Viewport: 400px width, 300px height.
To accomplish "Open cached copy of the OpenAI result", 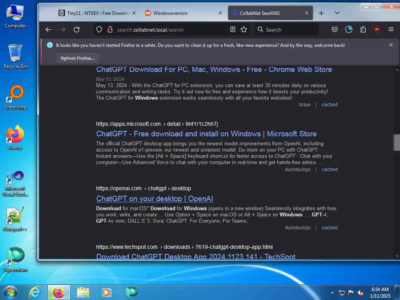I will pyautogui.click(x=329, y=228).
